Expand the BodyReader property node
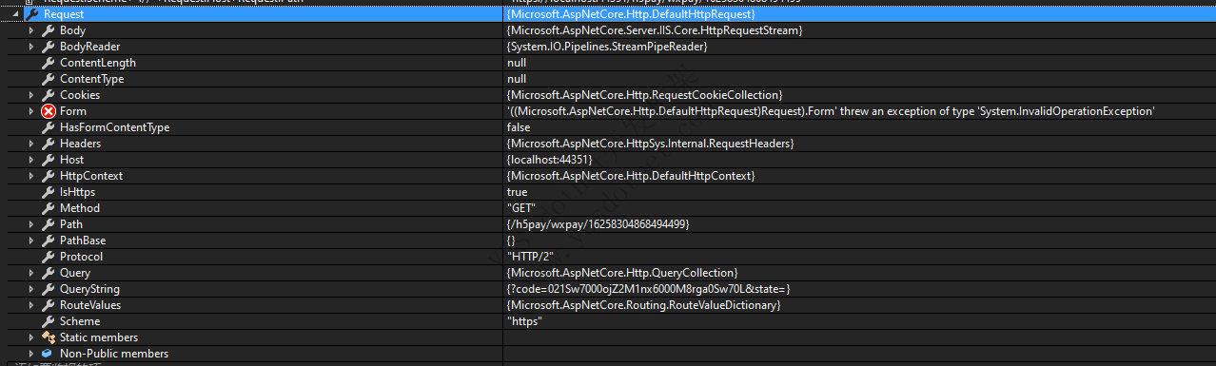This screenshot has height=366, width=1216. pyautogui.click(x=30, y=47)
